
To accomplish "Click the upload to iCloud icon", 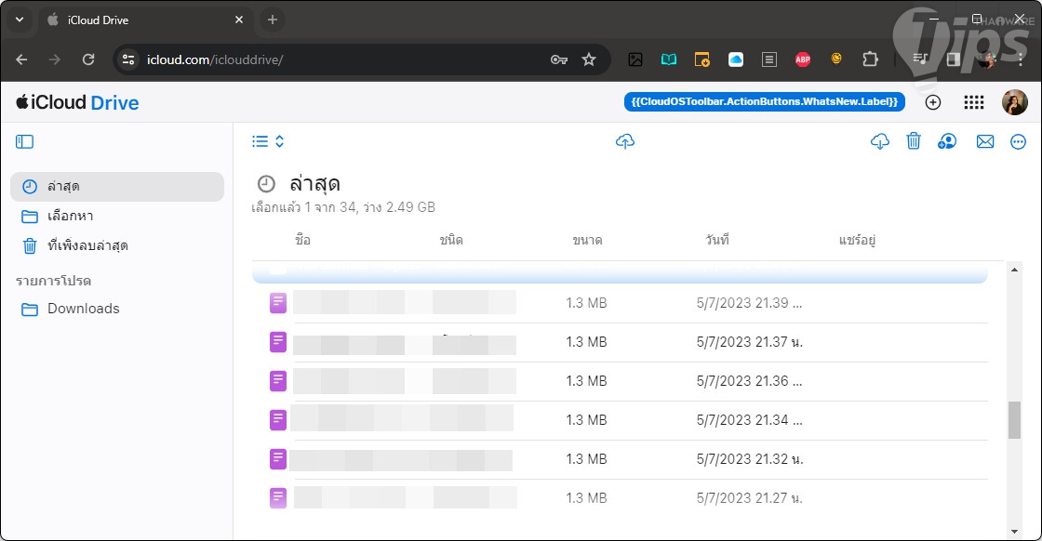I will (625, 141).
